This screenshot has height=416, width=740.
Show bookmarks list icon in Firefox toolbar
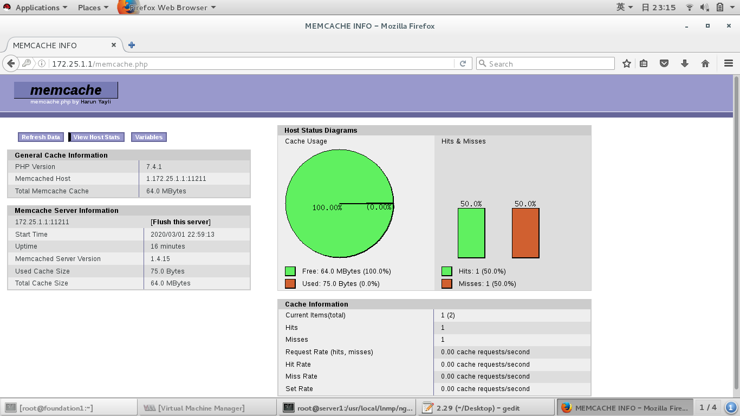644,63
